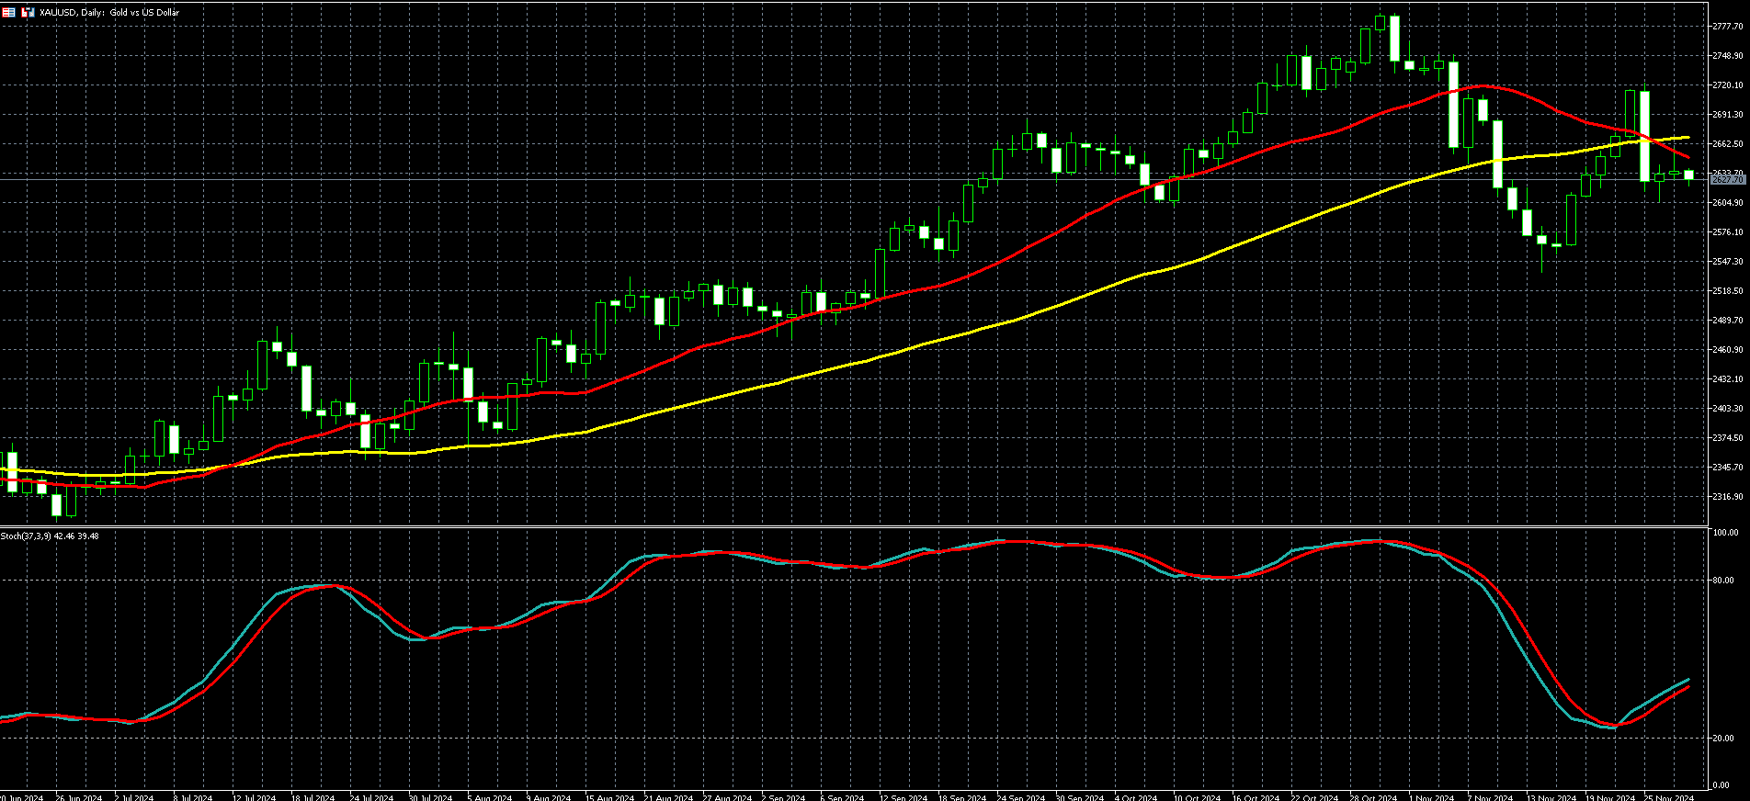1750x801 pixels.
Task: Click the 2604.90 price scale label
Action: pos(1728,203)
